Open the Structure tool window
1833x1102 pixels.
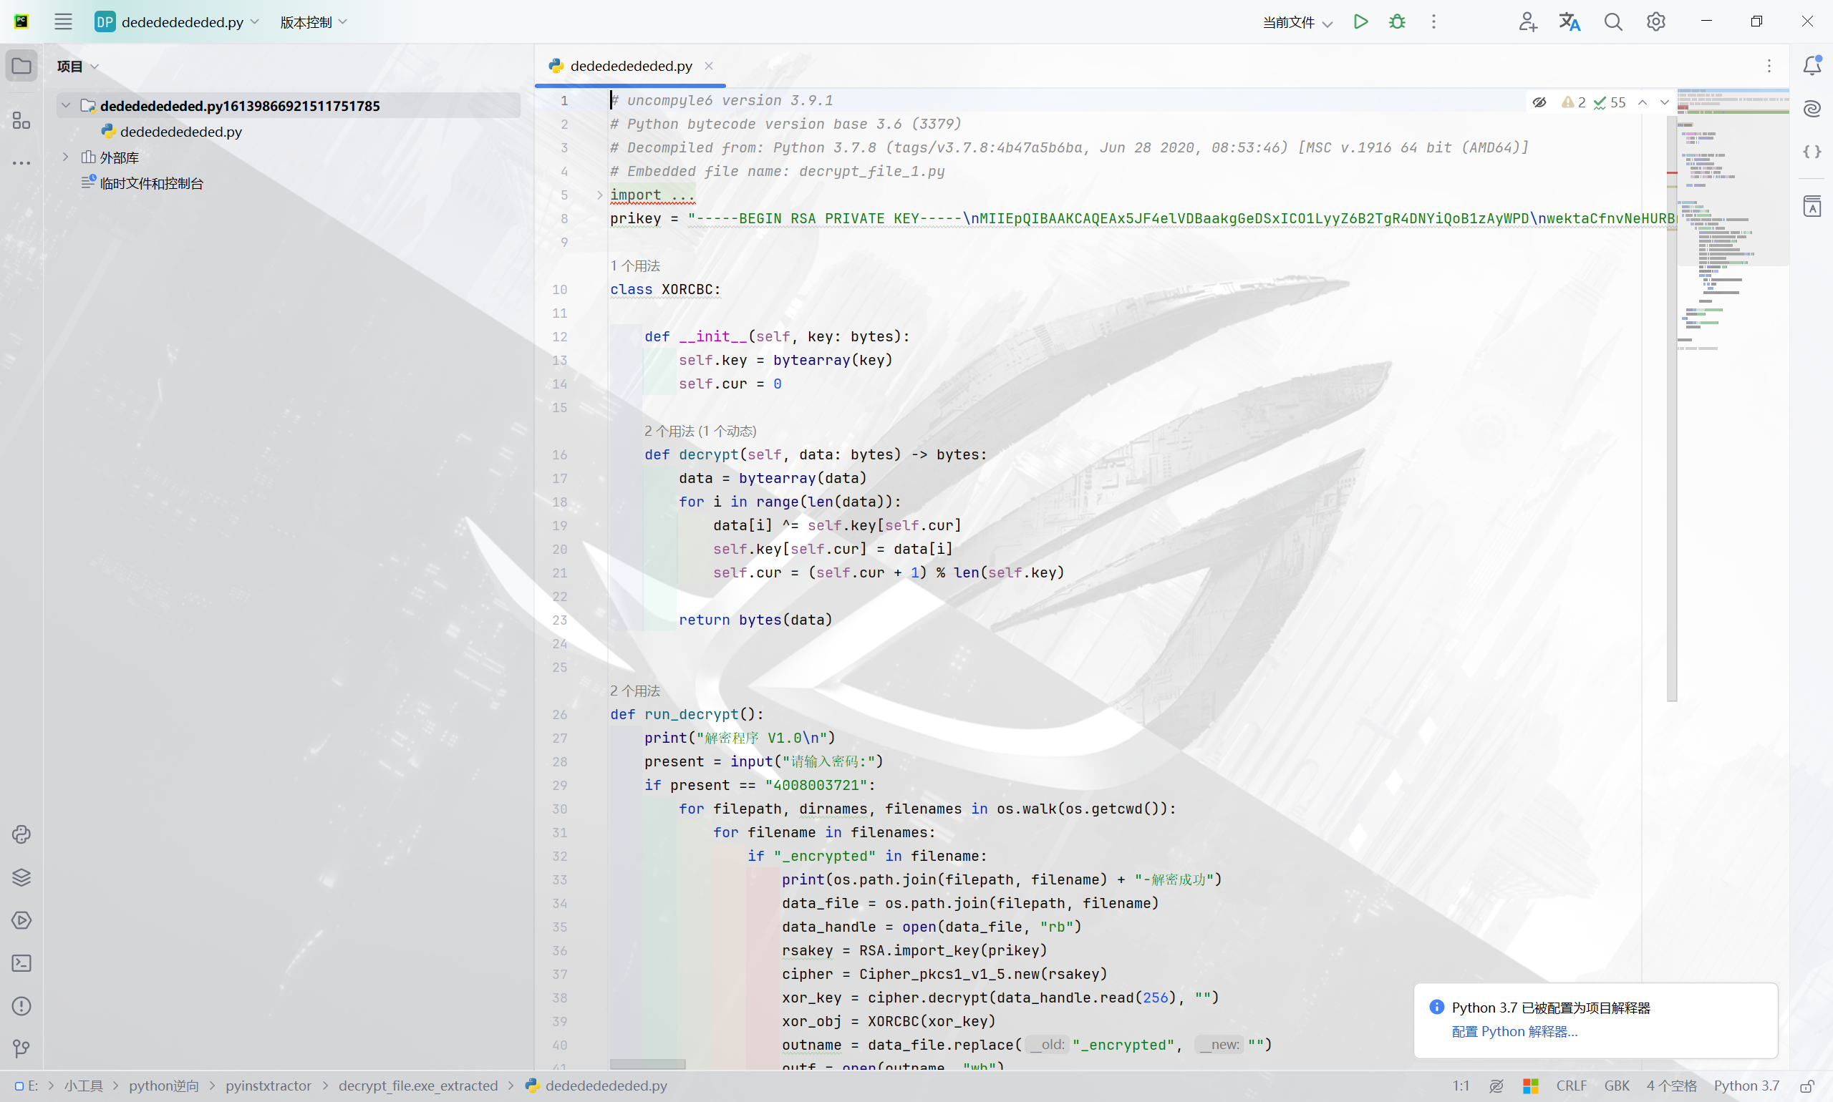point(21,120)
